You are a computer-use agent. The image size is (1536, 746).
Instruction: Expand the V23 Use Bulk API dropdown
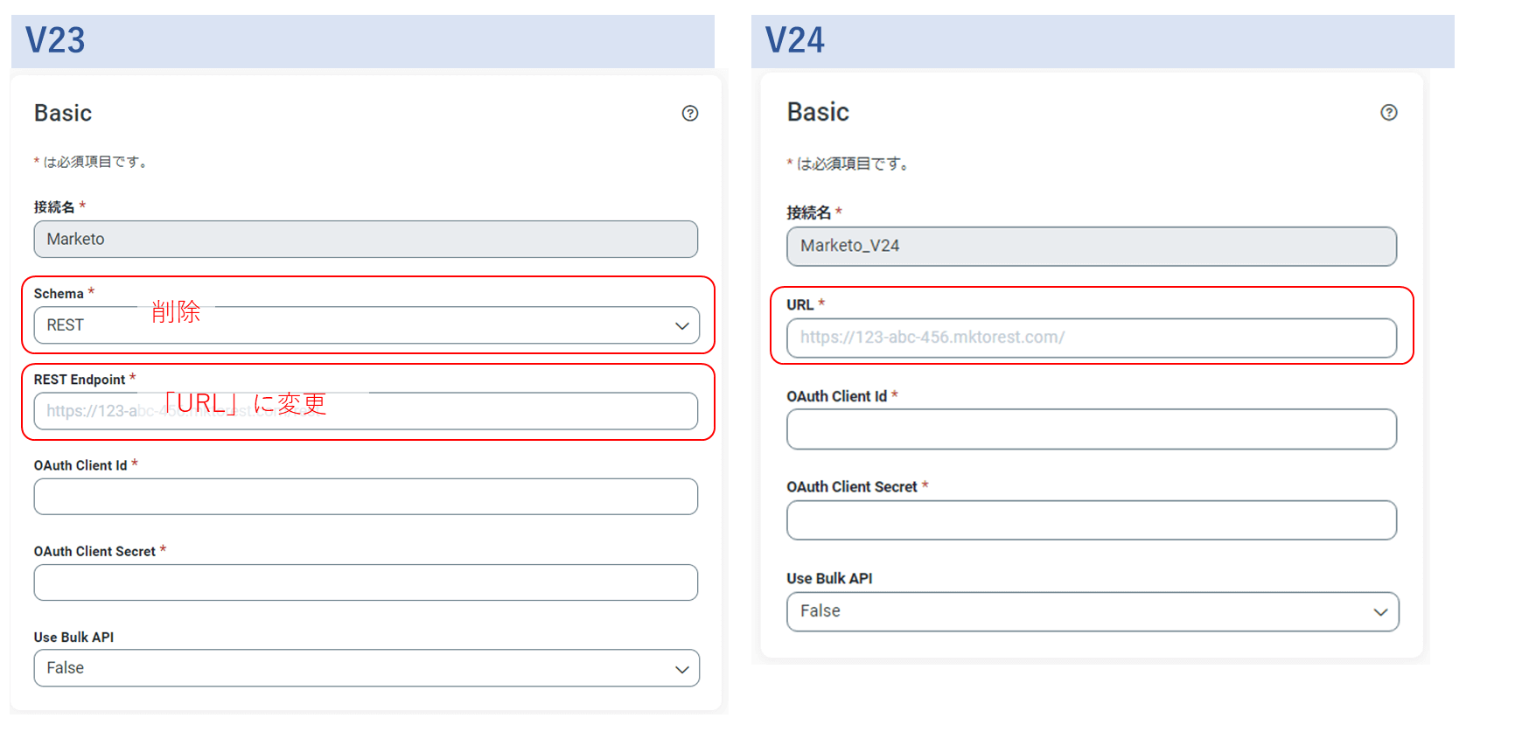coord(366,668)
